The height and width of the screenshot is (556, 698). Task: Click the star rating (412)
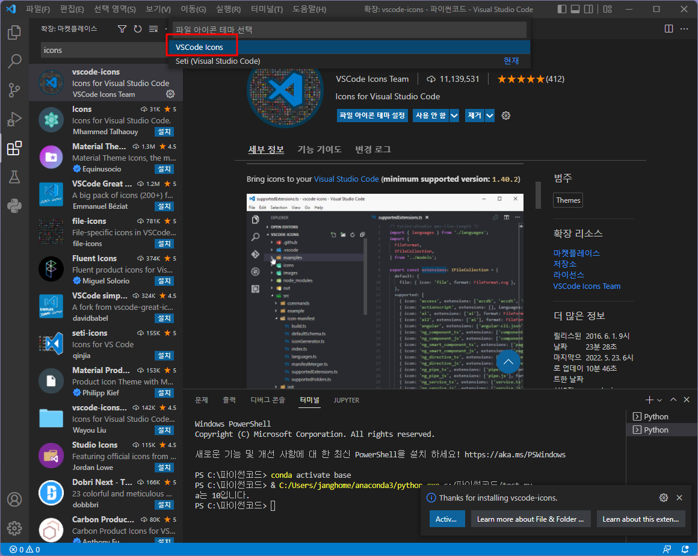coord(531,79)
